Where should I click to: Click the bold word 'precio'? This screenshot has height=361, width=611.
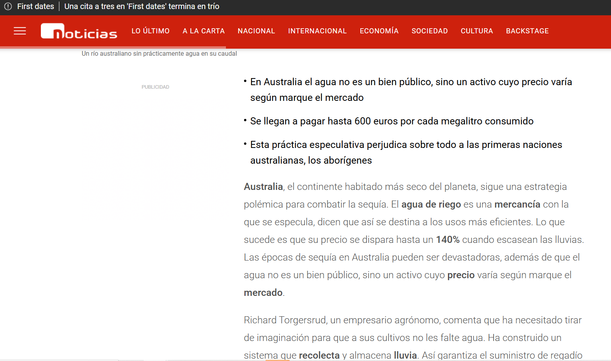tap(461, 275)
